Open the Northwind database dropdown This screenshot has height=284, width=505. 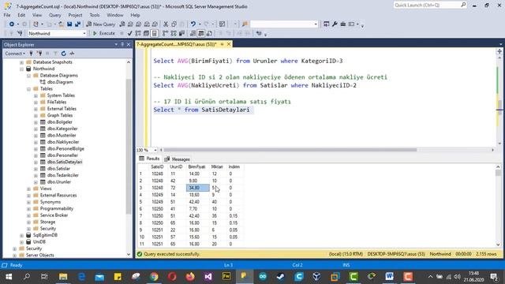[x=84, y=33]
